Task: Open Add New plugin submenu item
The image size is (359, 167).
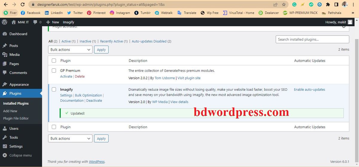Action: tap(10, 111)
